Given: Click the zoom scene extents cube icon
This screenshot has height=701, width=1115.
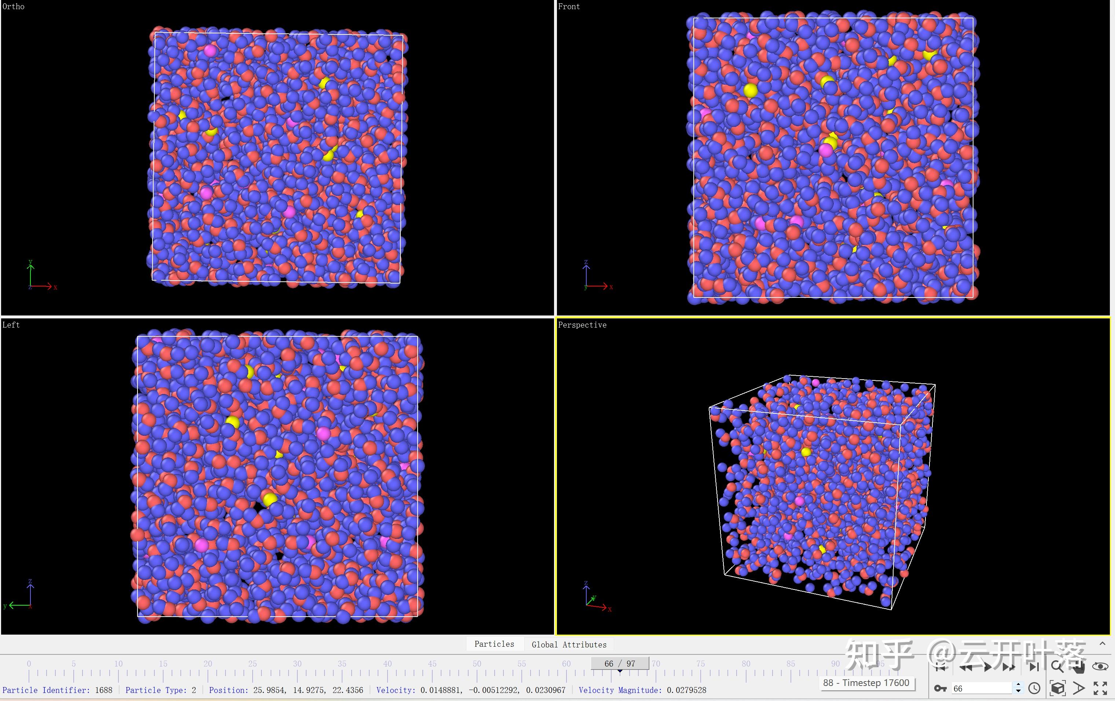Looking at the screenshot, I should pos(1057,689).
